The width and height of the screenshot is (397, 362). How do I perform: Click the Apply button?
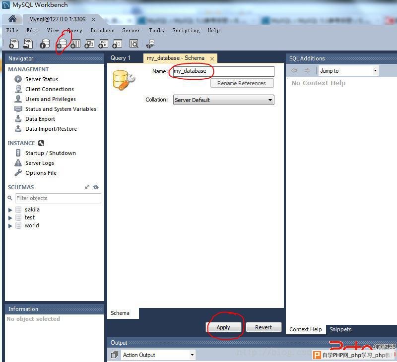pyautogui.click(x=223, y=327)
